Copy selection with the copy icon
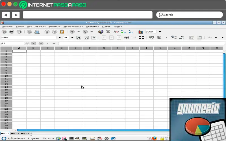Viewport: 226px width, 141px height. pyautogui.click(x=54, y=32)
